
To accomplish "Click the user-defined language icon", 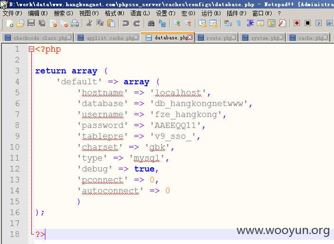I will pyautogui.click(x=261, y=23).
